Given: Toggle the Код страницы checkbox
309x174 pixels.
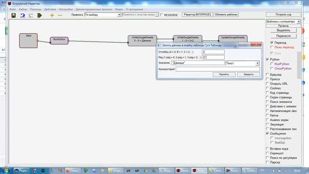Looking at the screenshot, I should (x=267, y=93).
